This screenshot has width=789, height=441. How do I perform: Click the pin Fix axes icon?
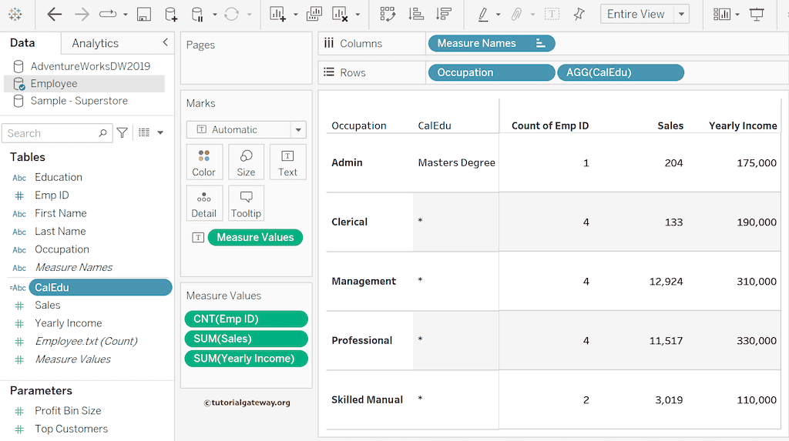579,15
